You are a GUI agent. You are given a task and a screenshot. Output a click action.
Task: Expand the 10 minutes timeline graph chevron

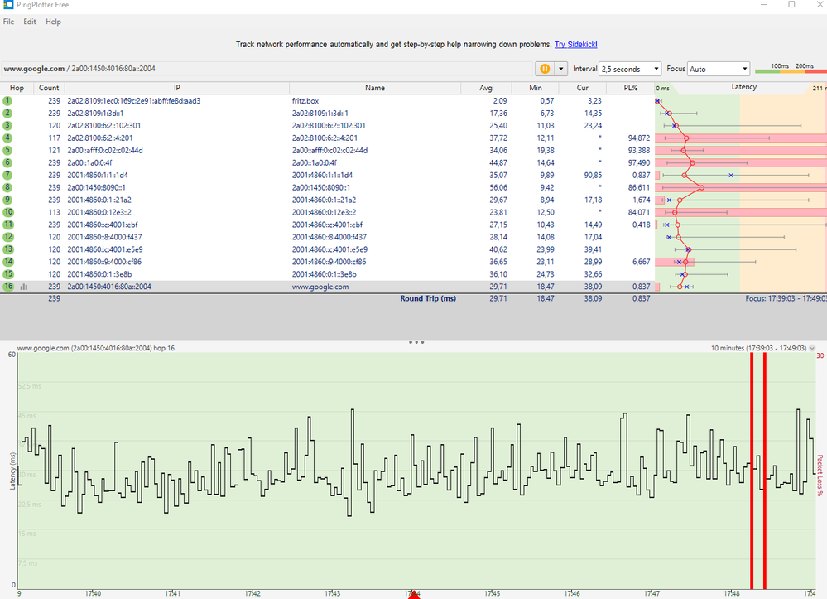pyautogui.click(x=812, y=348)
